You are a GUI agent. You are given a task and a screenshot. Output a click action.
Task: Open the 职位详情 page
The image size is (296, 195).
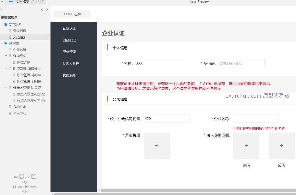pos(24,62)
